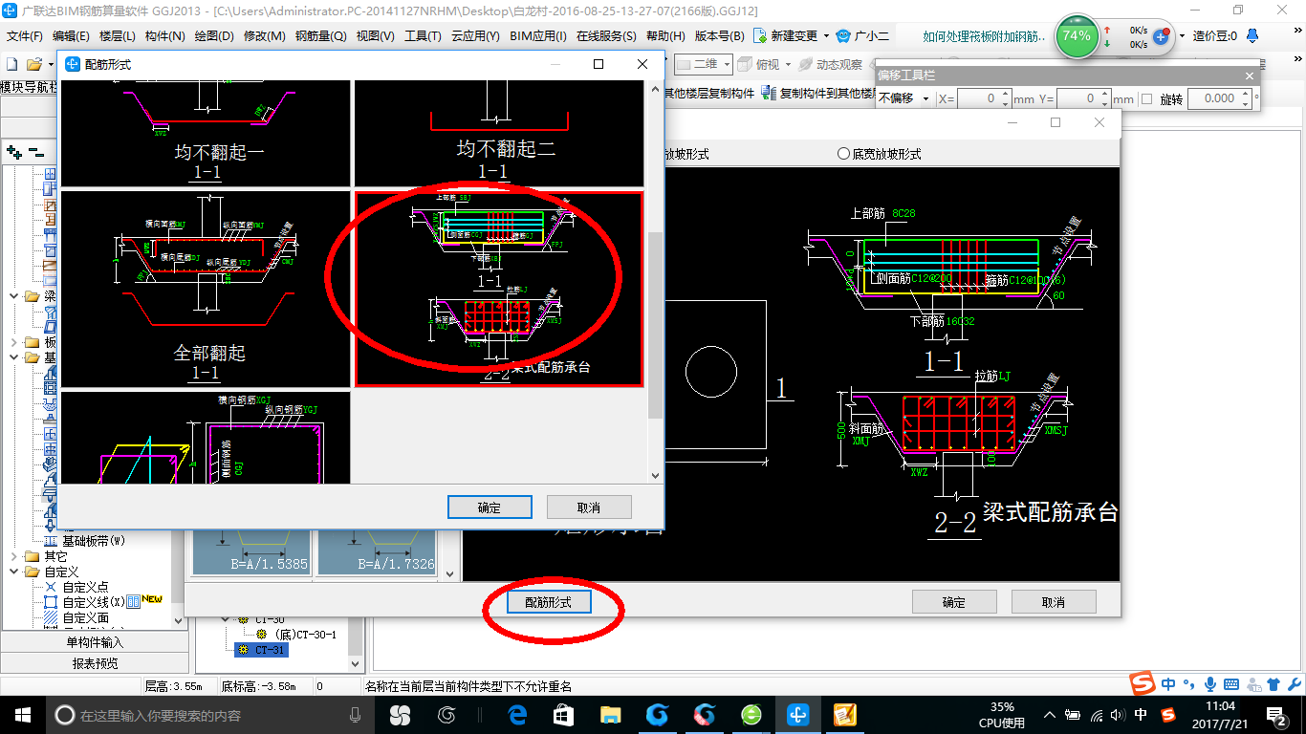
Task: Click taskbar search box
Action: [x=210, y=715]
